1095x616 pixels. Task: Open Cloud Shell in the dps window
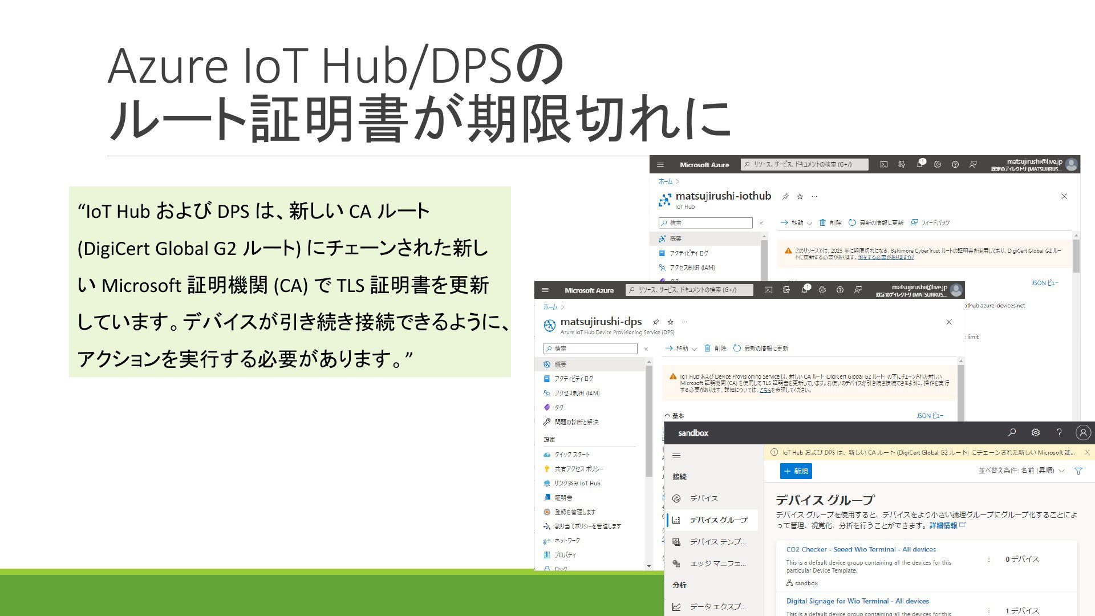pos(768,290)
